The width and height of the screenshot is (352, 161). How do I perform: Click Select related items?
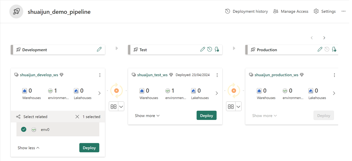point(32,117)
